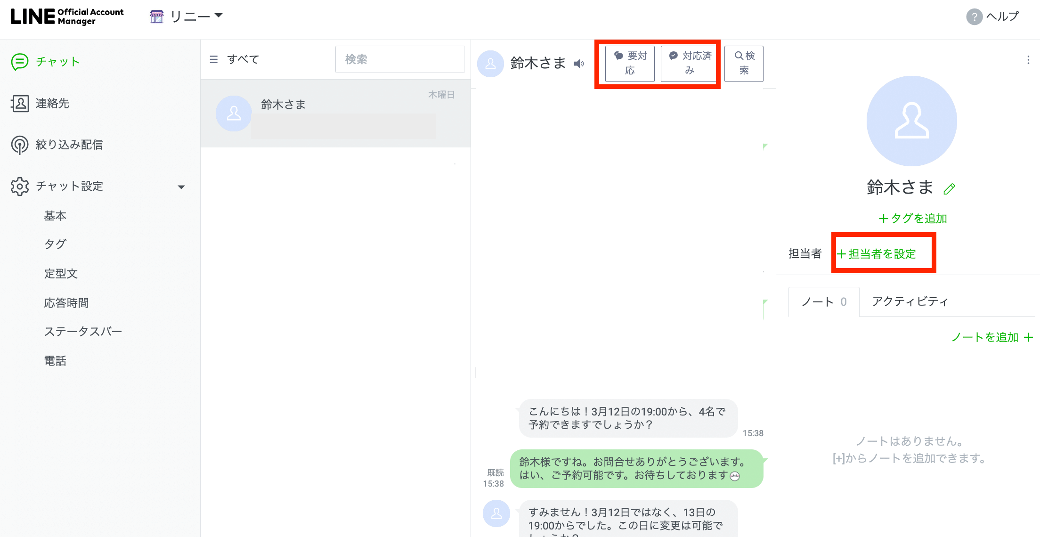Click the 絞り込み配信 broadcast icon
The width and height of the screenshot is (1040, 537).
(x=20, y=145)
